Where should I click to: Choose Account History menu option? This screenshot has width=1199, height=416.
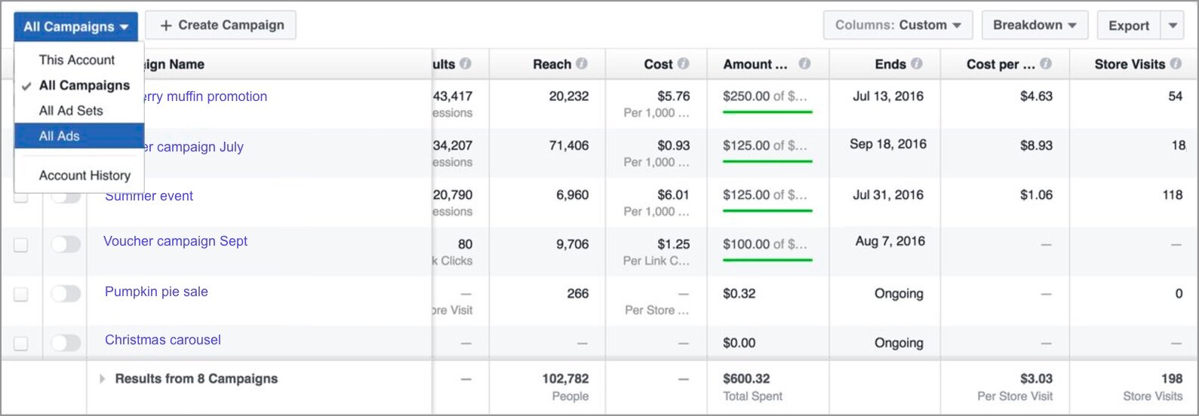(85, 176)
